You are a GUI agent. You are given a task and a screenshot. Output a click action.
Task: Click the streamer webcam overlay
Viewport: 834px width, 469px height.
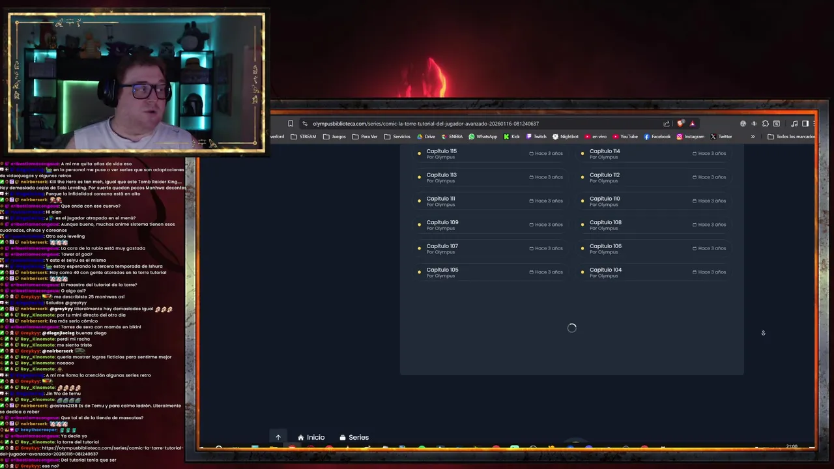(x=136, y=82)
